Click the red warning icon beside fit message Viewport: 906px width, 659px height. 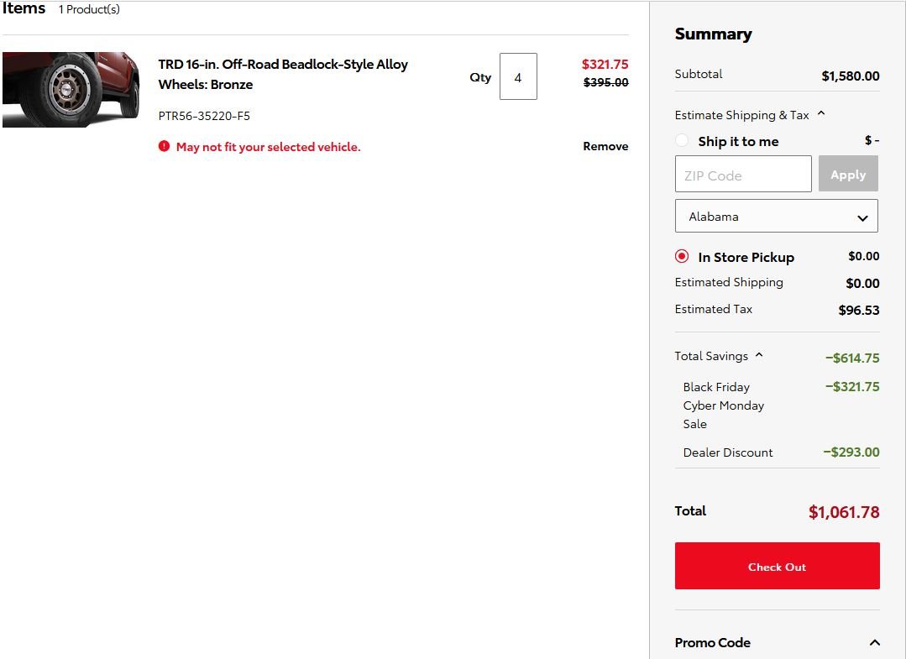pyautogui.click(x=164, y=146)
